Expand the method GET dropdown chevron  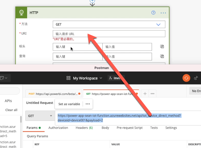point(158,24)
